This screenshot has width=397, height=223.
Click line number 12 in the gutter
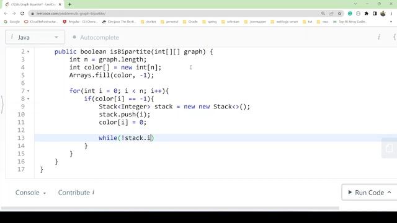pyautogui.click(x=21, y=130)
